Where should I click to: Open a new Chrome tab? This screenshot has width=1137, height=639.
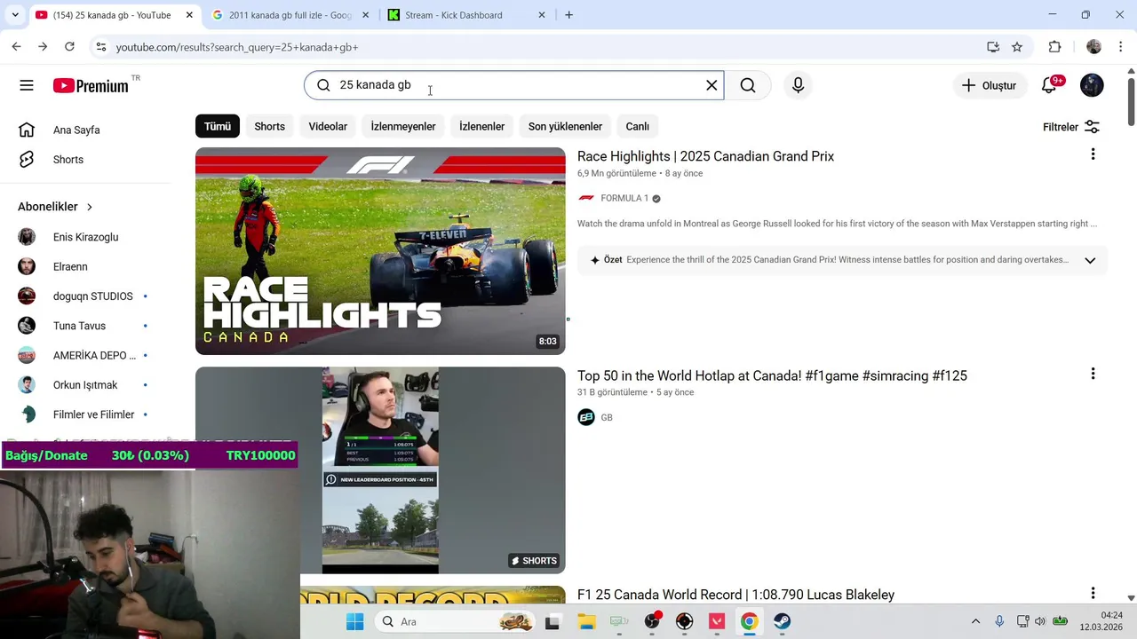tap(568, 15)
